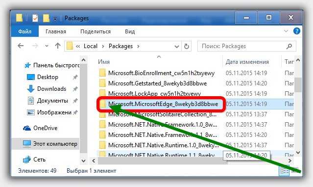Click the navigation pane scroll up arrow
The image size is (313, 187).
click(x=84, y=60)
